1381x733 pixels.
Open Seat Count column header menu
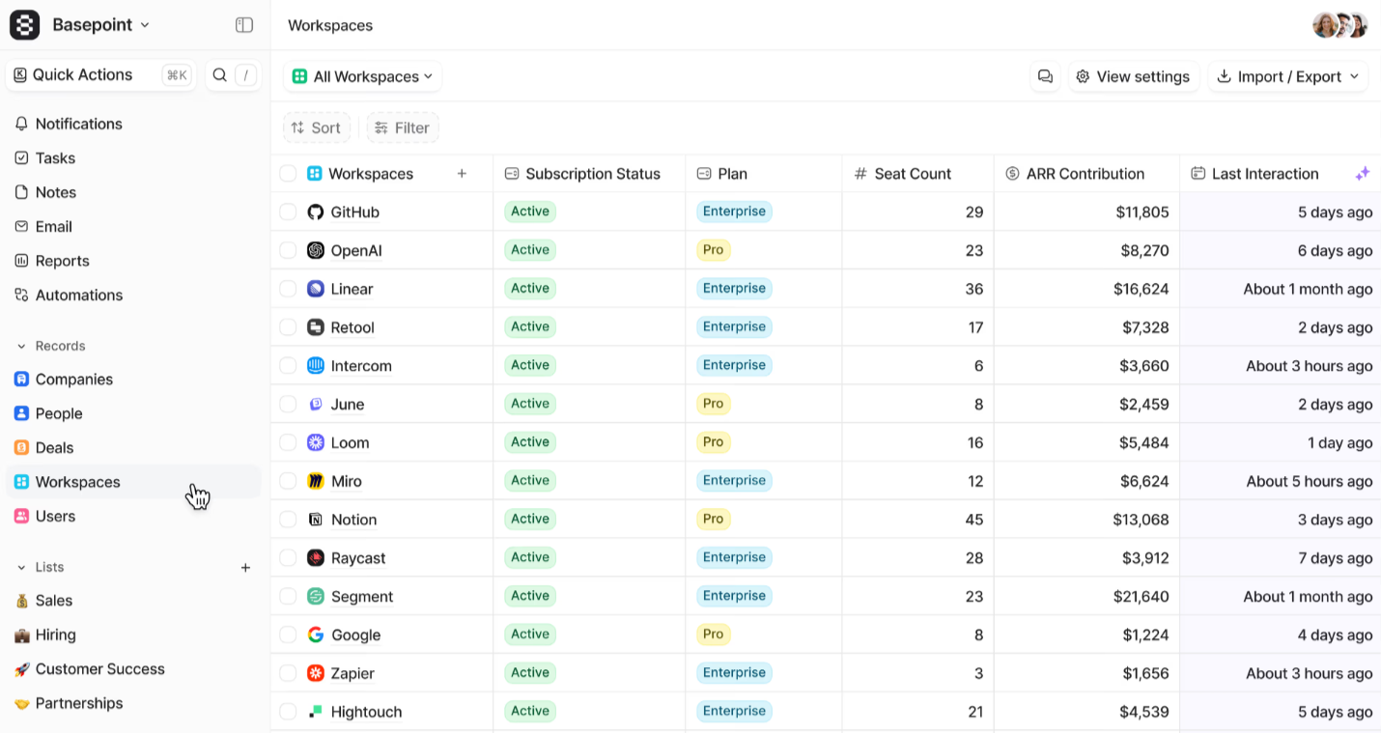pos(917,174)
